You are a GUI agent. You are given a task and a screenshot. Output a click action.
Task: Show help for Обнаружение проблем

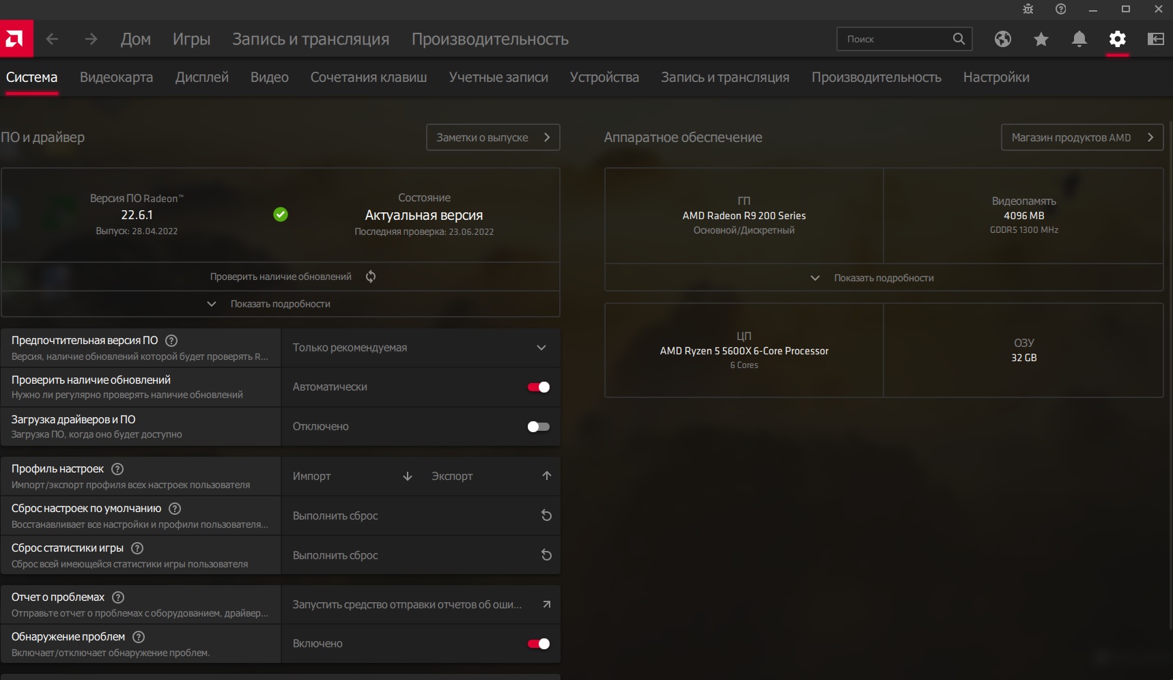(x=139, y=637)
